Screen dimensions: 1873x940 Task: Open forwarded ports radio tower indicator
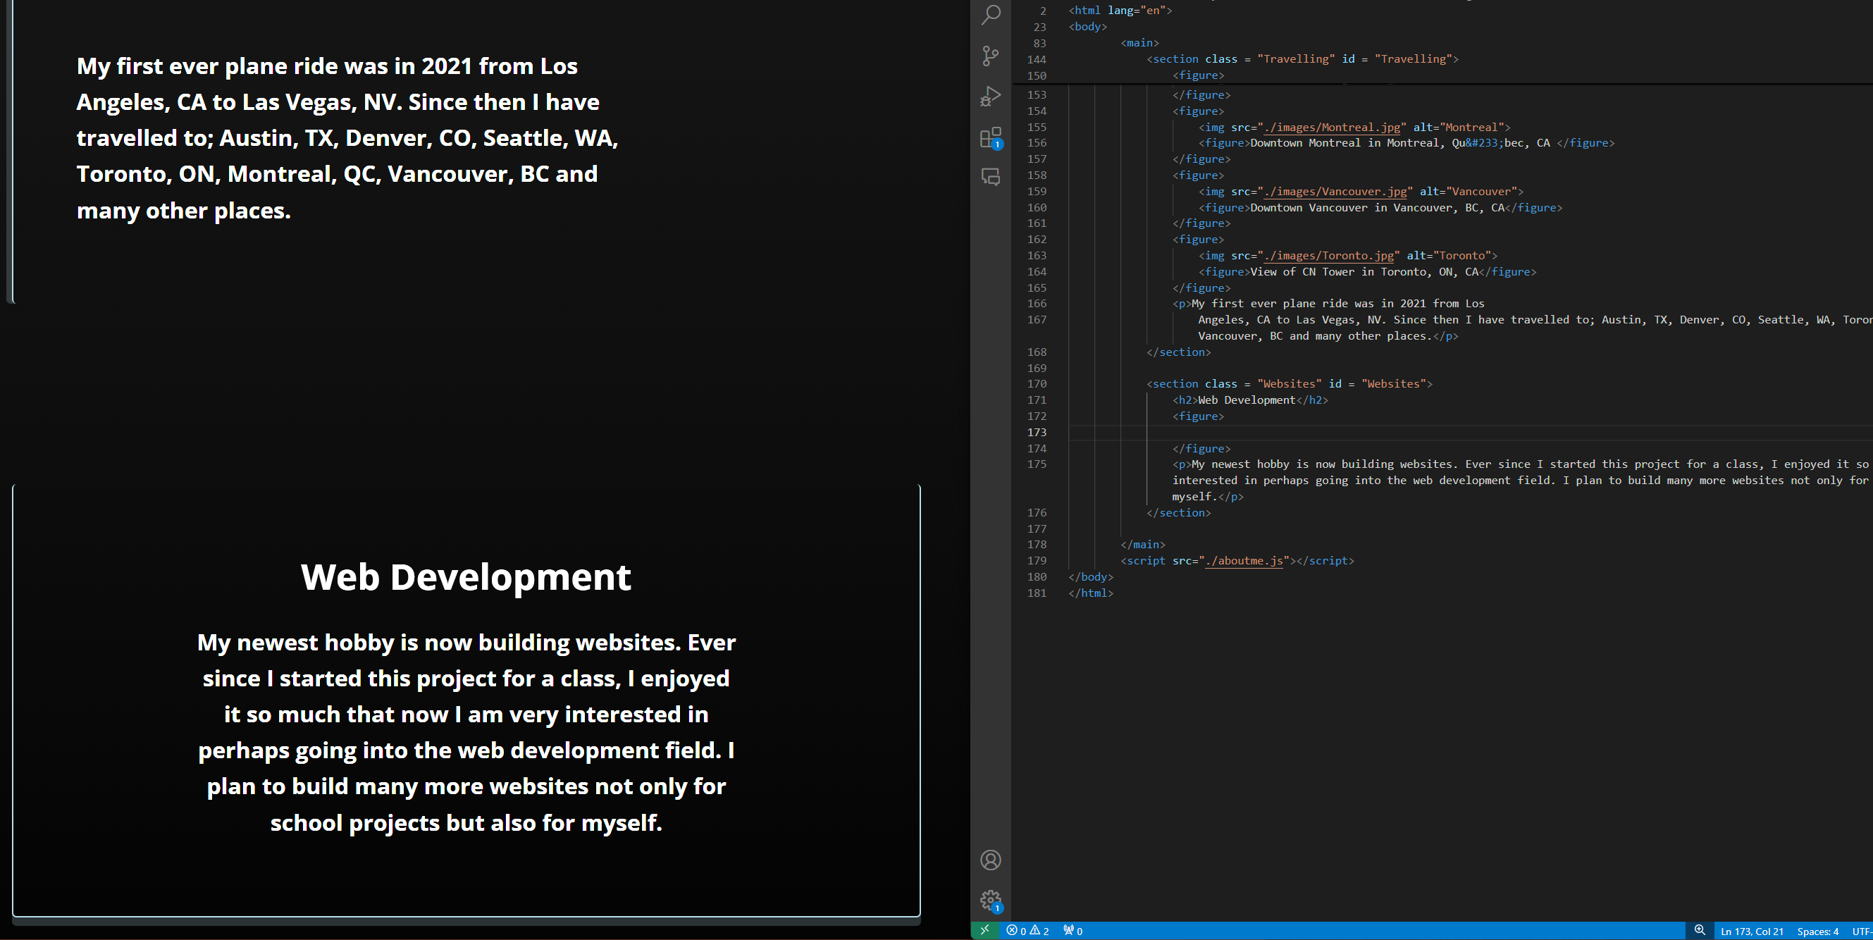pyautogui.click(x=1073, y=931)
